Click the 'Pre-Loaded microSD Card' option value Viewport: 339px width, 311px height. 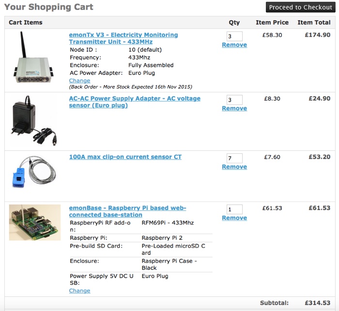tap(173, 249)
